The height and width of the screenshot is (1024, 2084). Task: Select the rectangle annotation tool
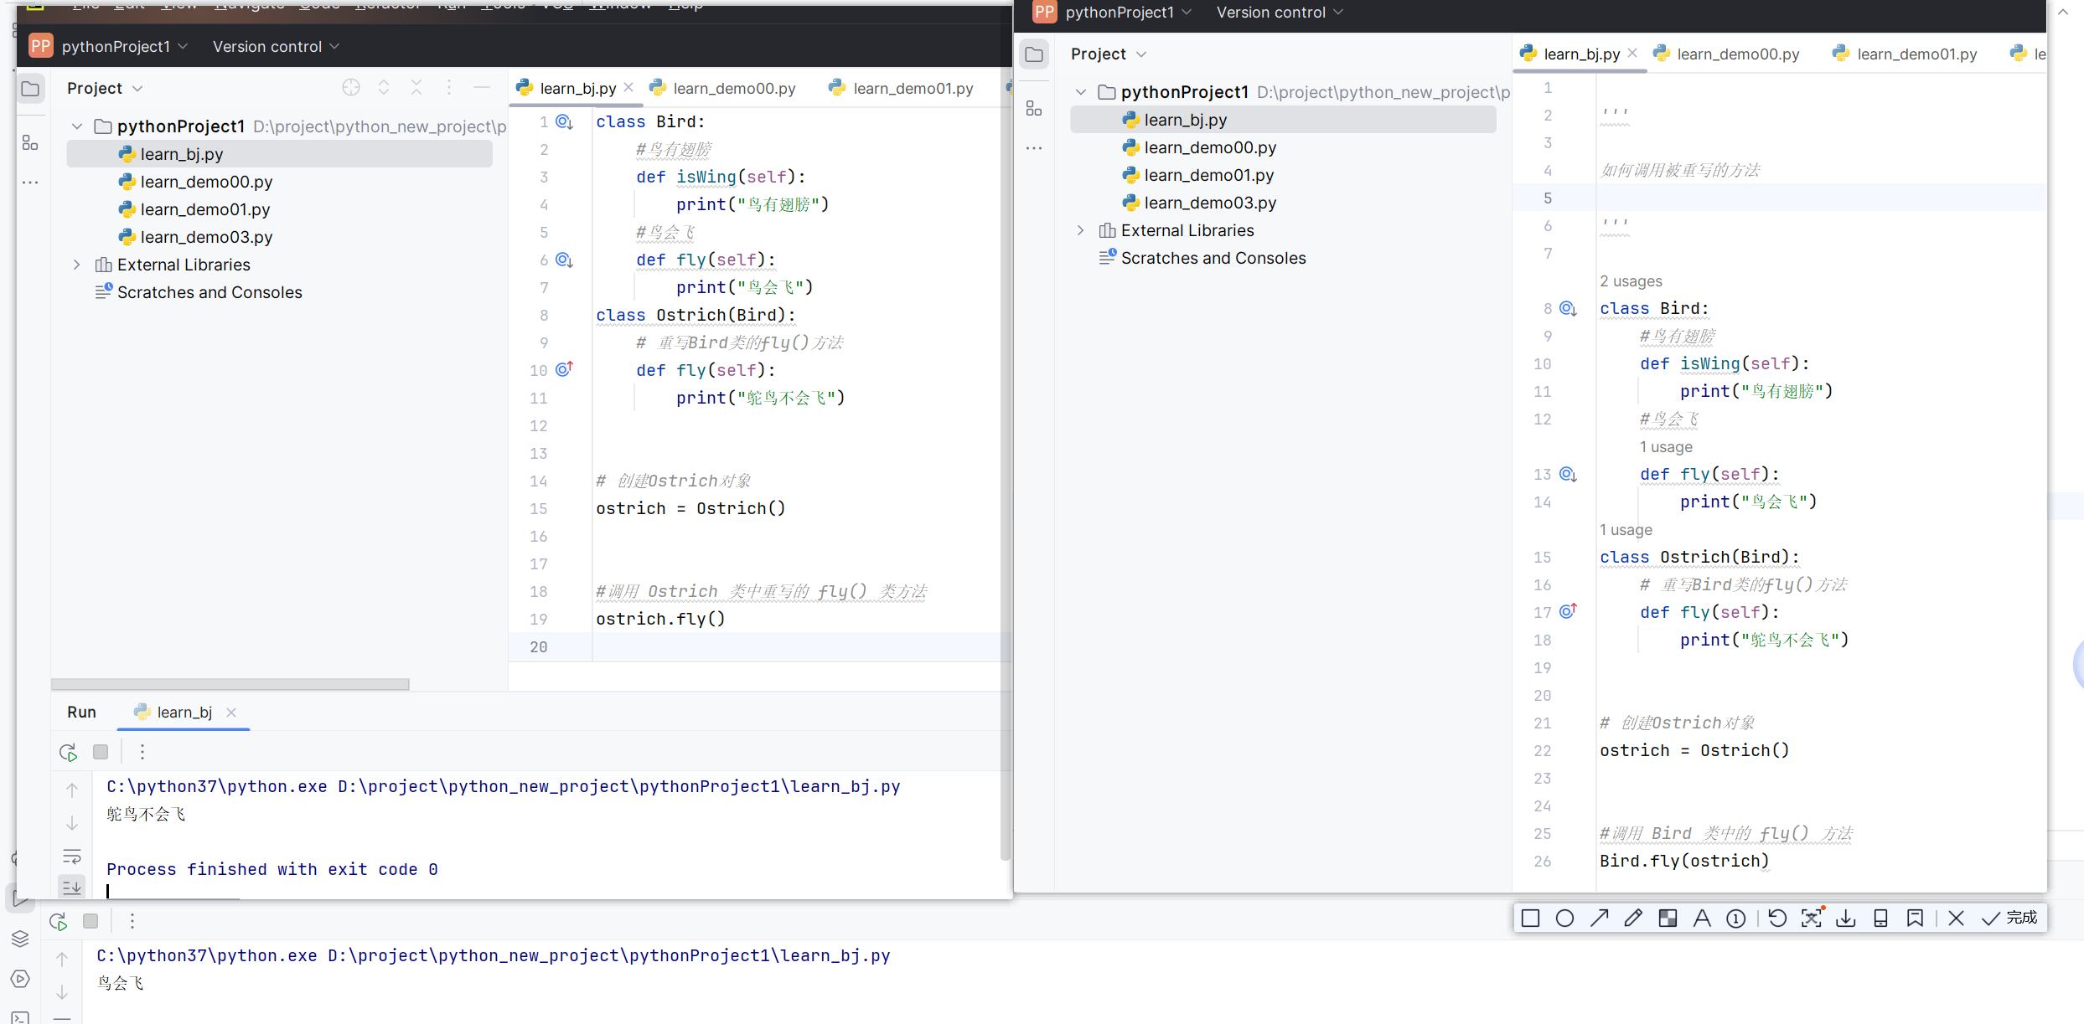[x=1530, y=919]
